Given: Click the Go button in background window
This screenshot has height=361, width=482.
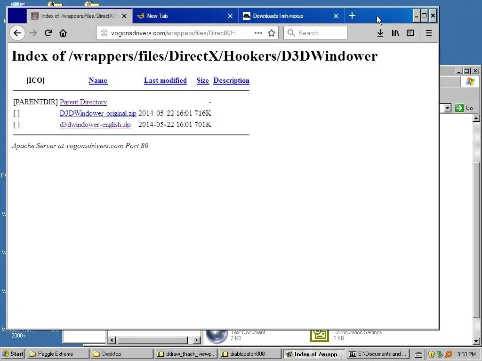Looking at the screenshot, I should (x=465, y=108).
